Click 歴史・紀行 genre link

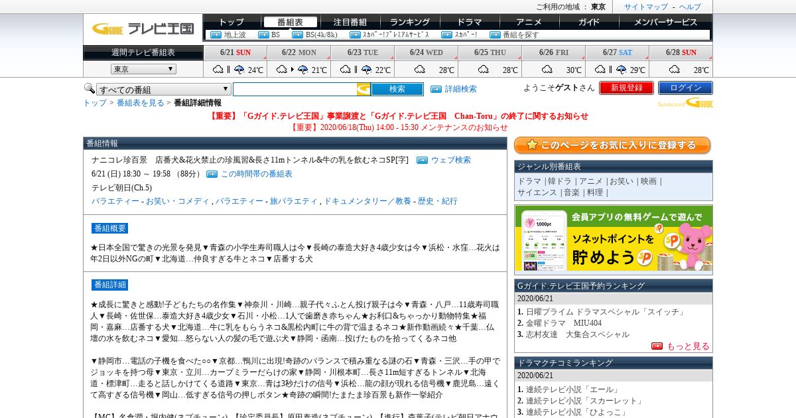point(438,201)
